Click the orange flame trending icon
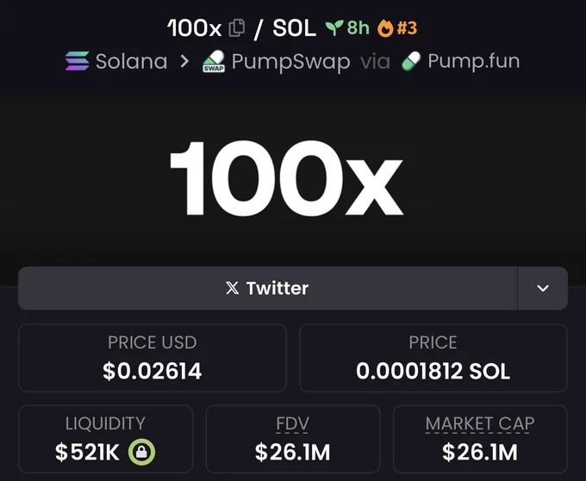Screen dimensions: 586x481 tap(385, 28)
